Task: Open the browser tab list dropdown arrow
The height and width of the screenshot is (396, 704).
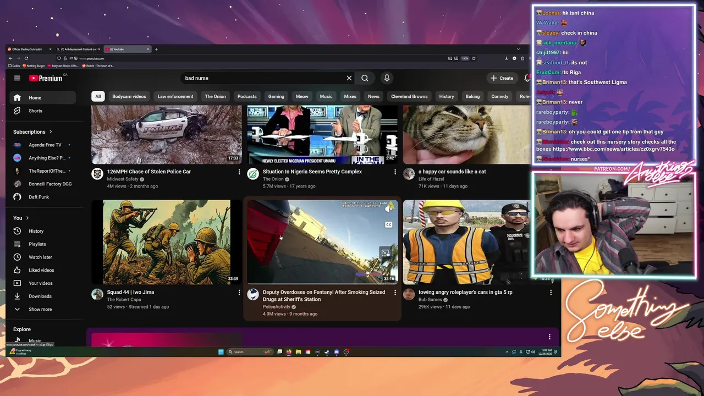Action: [518, 49]
